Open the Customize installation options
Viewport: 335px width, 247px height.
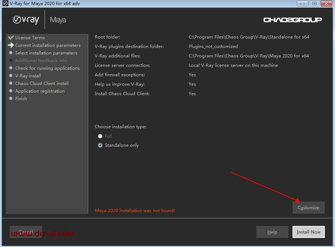tap(309, 208)
